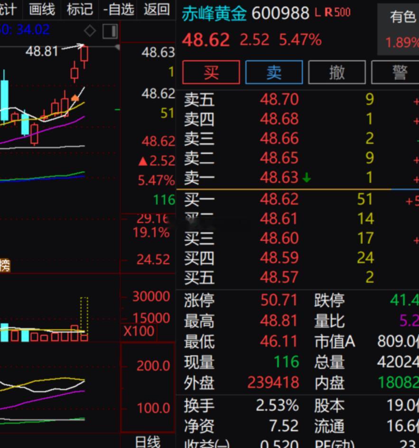Select 买一 bid price 48.62

pos(279,199)
